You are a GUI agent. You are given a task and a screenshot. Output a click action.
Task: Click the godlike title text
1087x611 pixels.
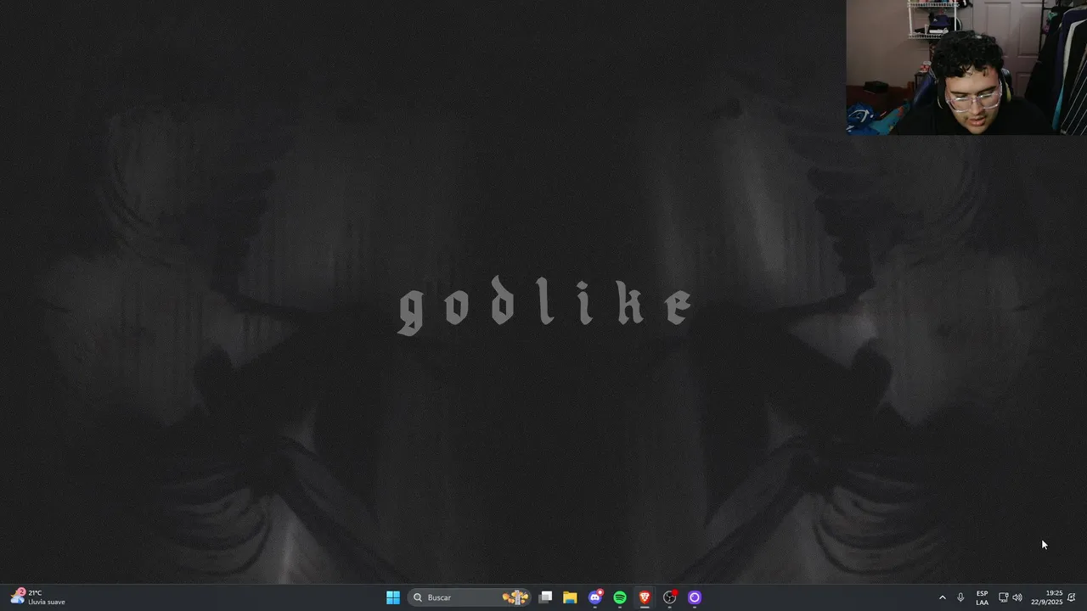[546, 305]
